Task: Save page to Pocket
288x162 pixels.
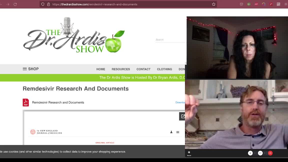Action: (241, 4)
